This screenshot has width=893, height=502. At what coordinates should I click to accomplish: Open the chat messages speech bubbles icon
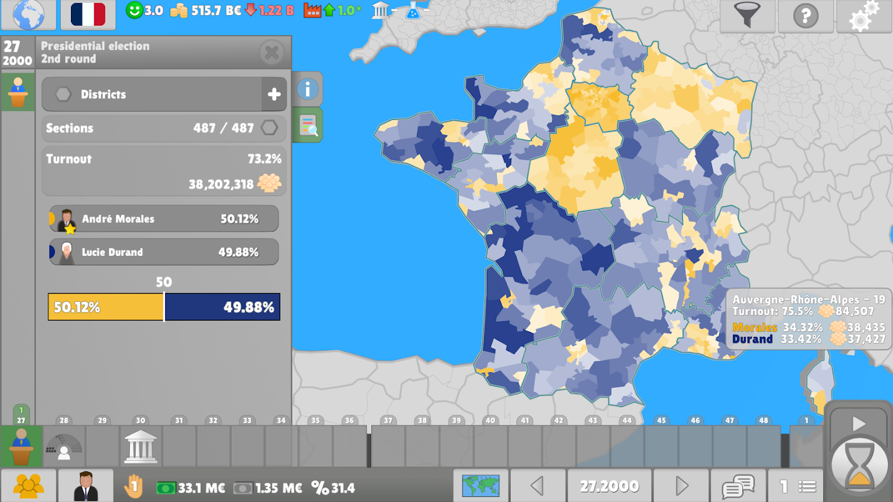coord(738,486)
